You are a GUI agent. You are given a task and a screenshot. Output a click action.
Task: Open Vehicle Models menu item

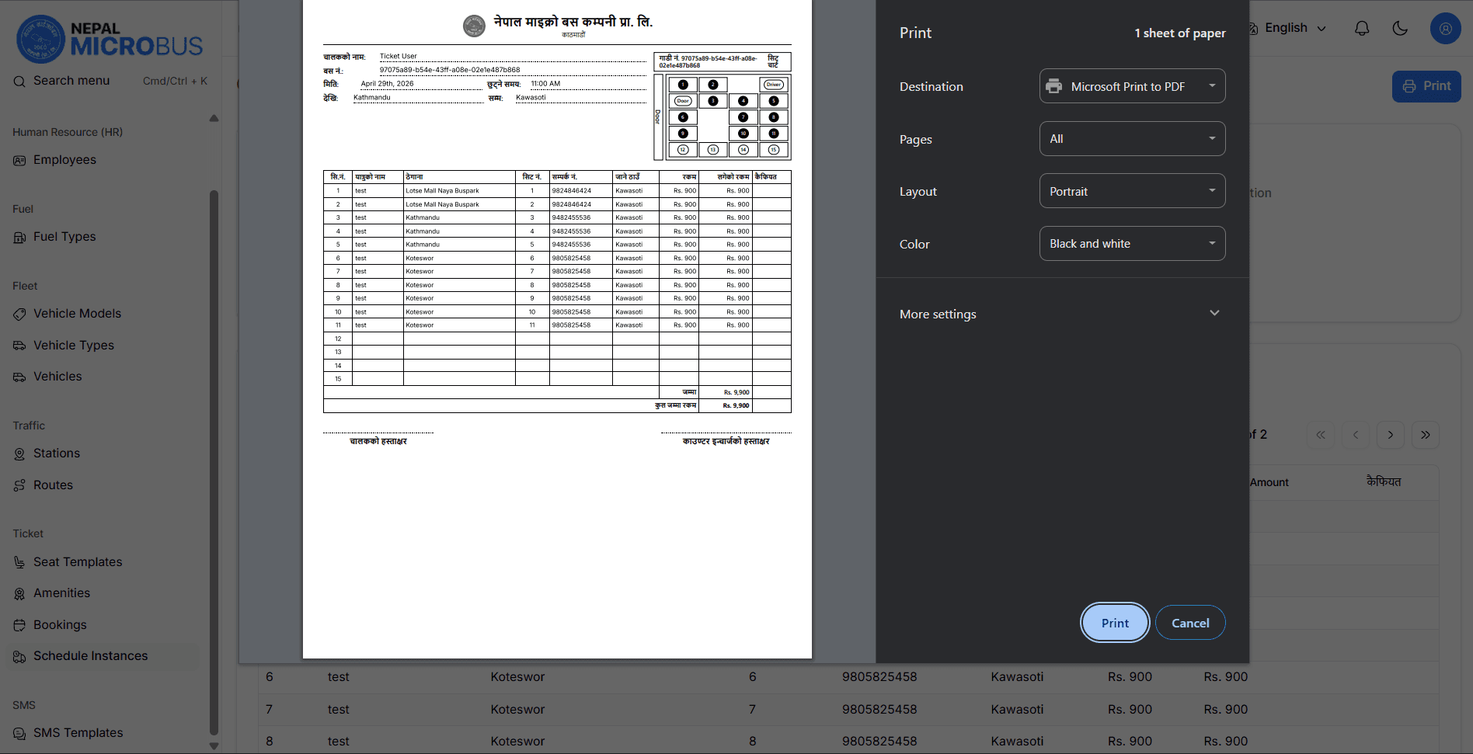[77, 314]
